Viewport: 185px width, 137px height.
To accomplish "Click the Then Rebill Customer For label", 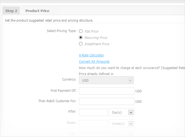I will pyautogui.click(x=57, y=101).
